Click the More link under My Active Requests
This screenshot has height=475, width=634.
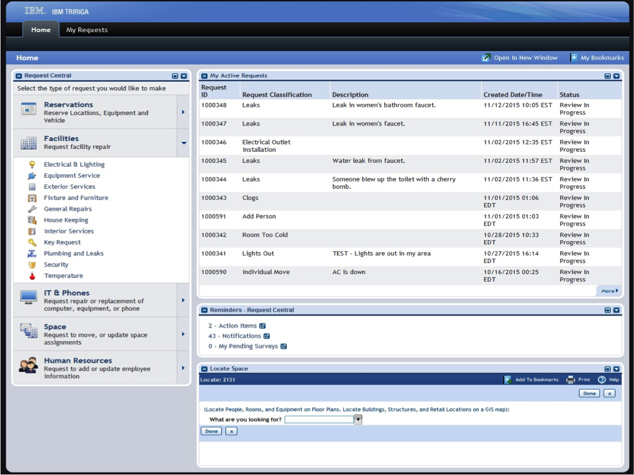(x=608, y=290)
